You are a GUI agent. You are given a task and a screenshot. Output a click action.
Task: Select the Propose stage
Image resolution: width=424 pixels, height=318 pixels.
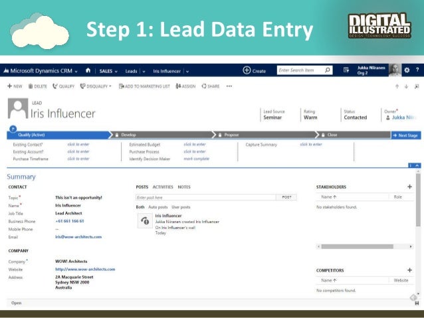coord(266,135)
